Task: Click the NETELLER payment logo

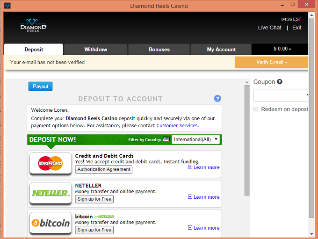Action: 51,193
